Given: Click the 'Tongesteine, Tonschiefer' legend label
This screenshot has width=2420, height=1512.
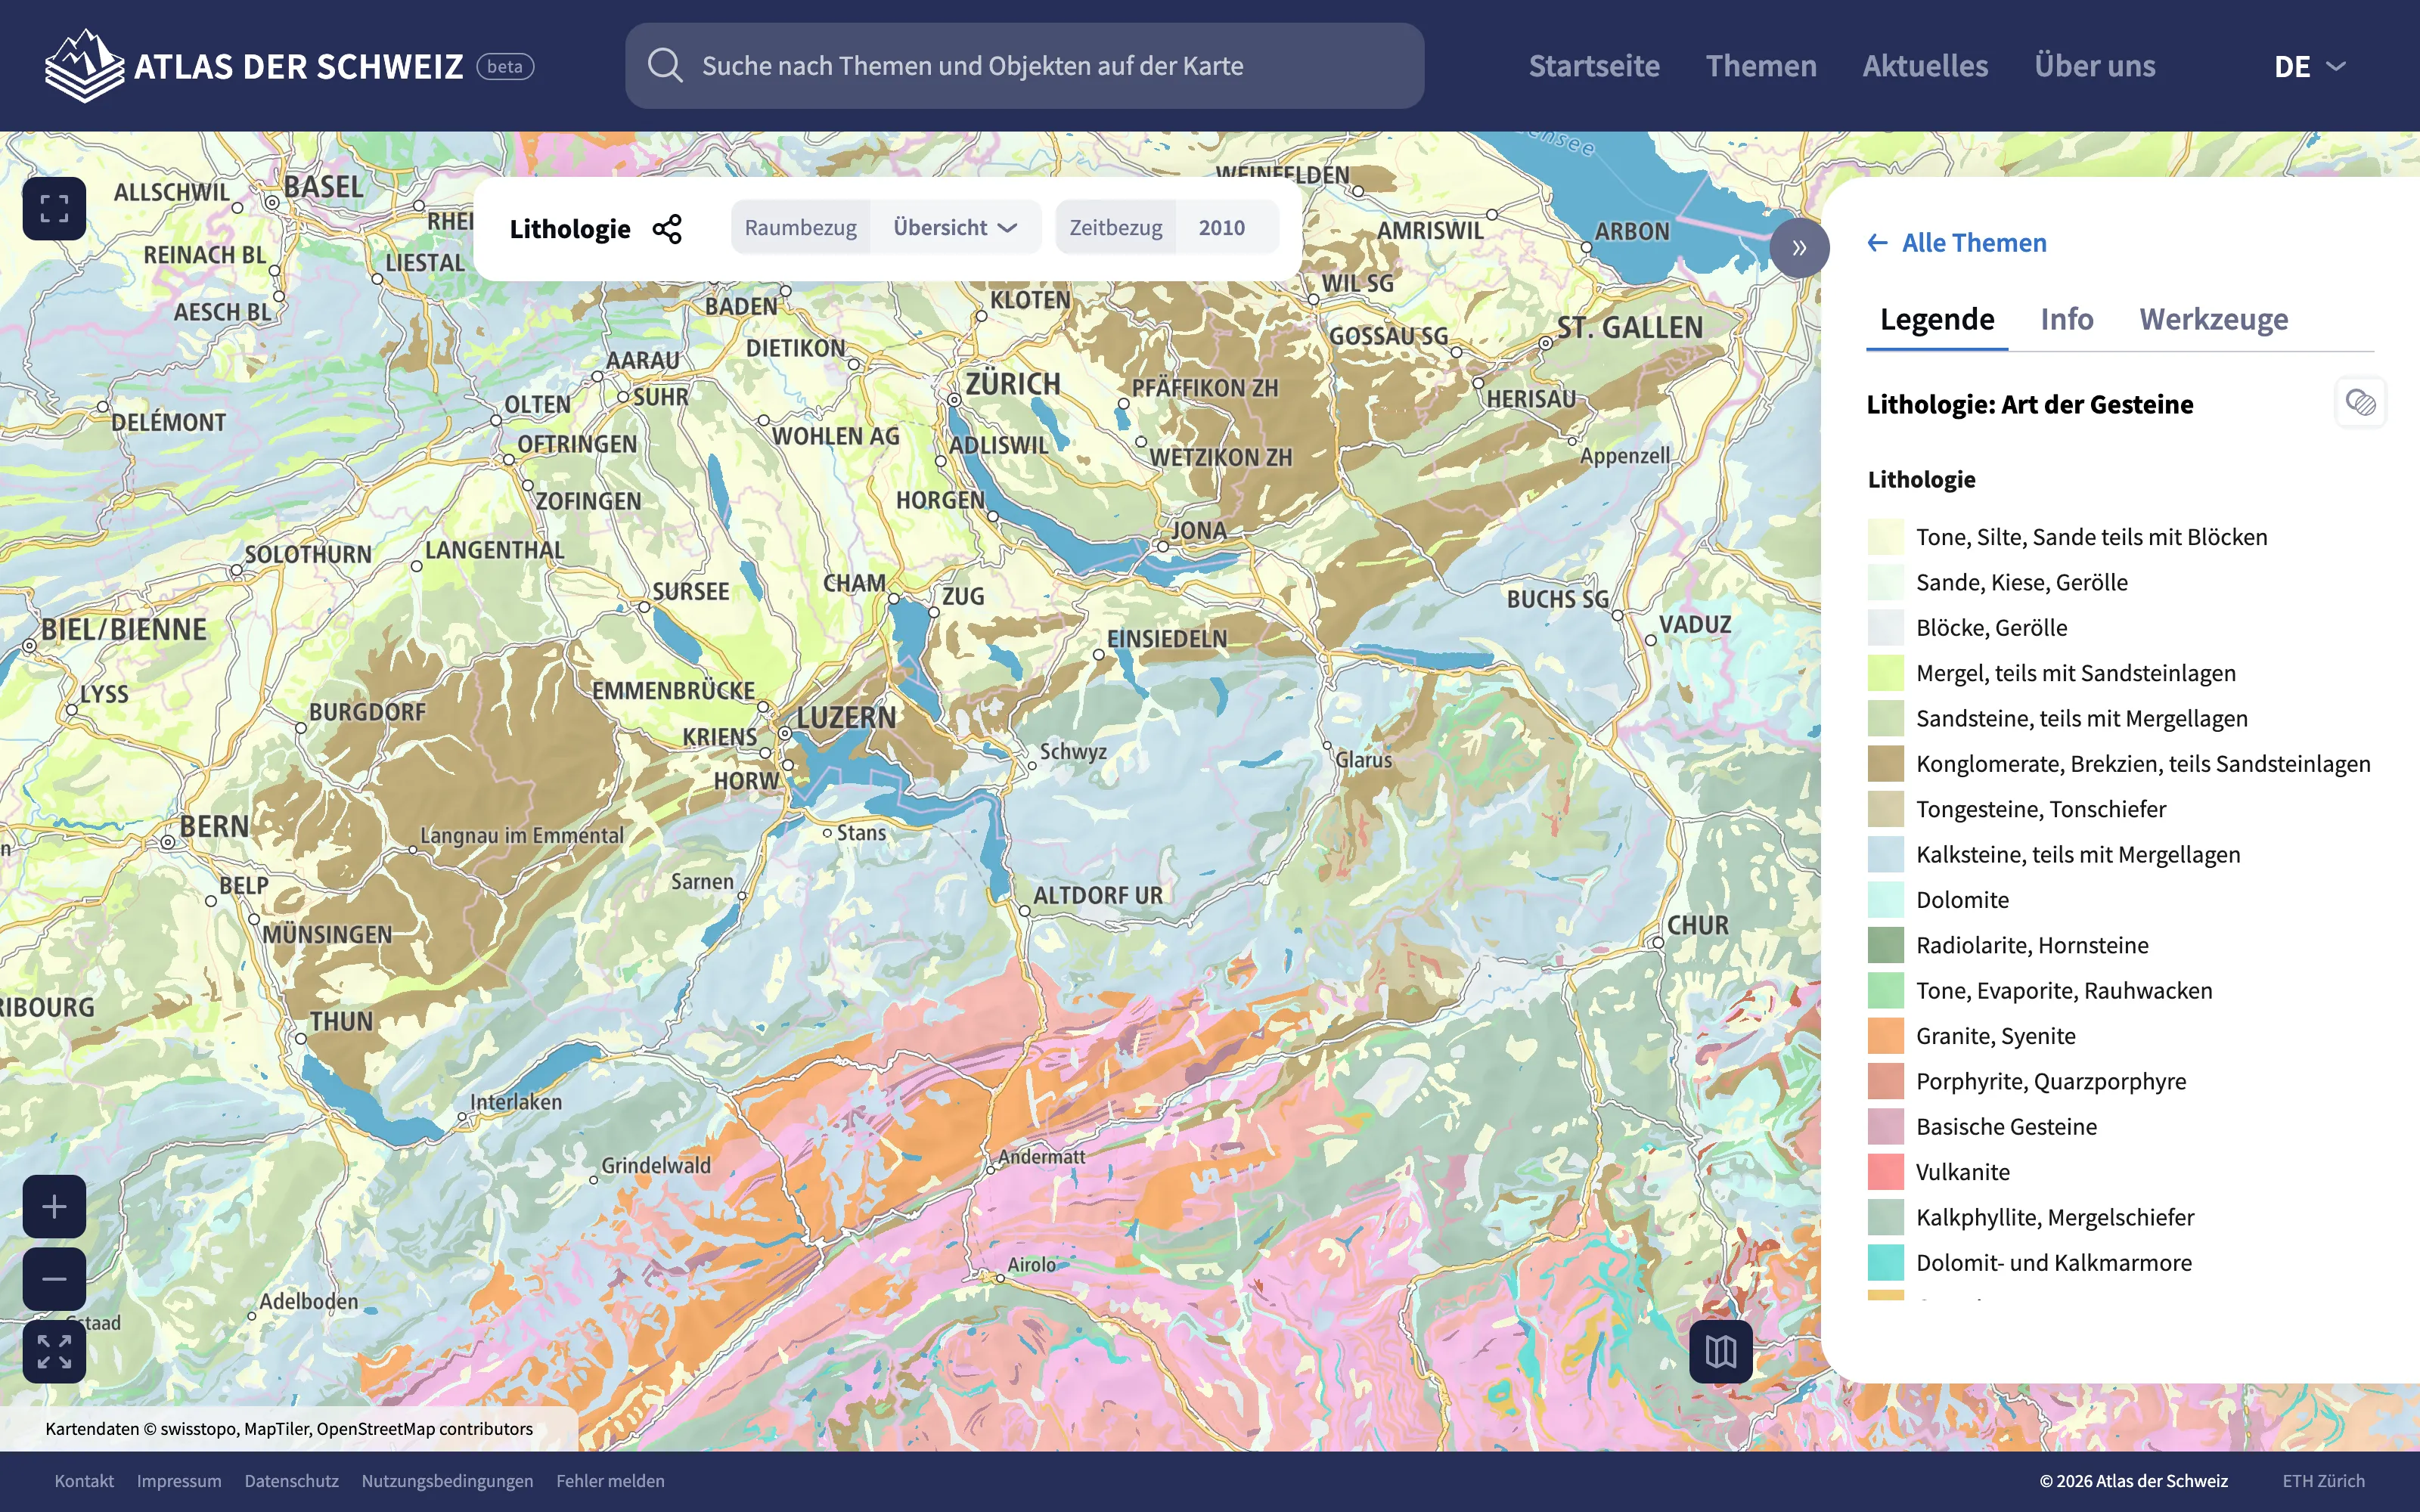Looking at the screenshot, I should tap(2041, 809).
